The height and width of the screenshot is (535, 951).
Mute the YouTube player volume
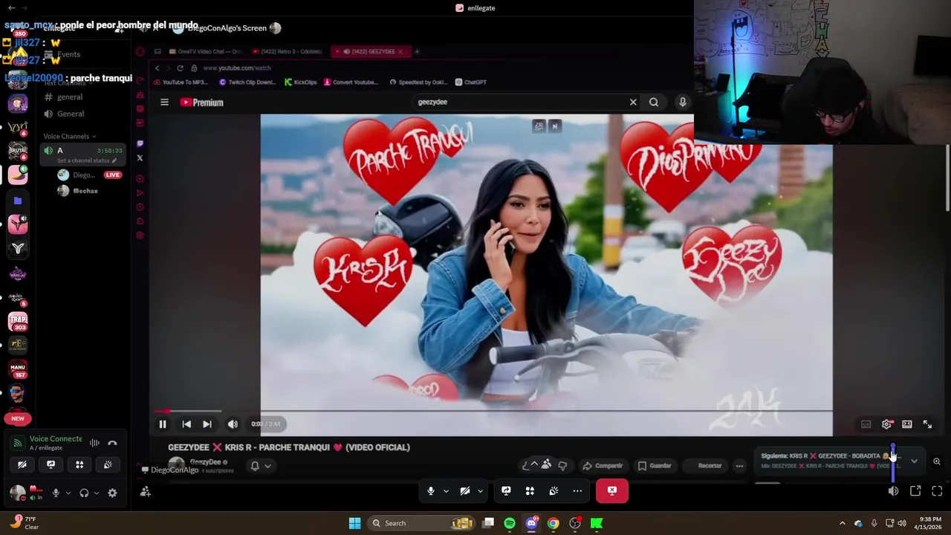click(233, 424)
